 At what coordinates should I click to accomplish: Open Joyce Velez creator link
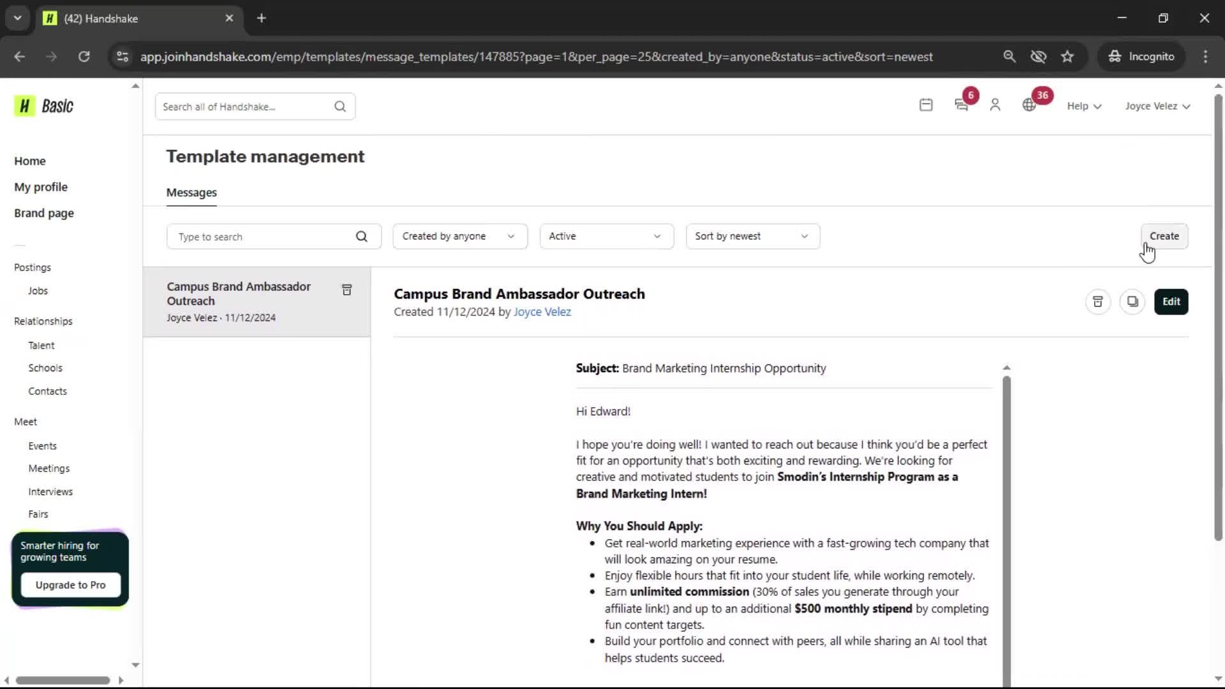click(x=542, y=312)
